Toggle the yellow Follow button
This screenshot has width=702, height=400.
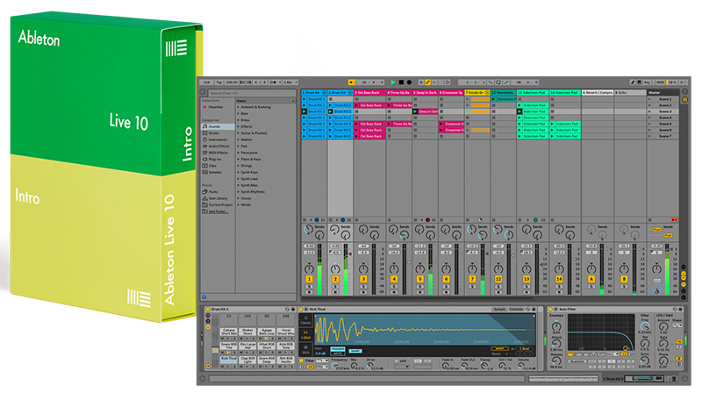click(352, 82)
